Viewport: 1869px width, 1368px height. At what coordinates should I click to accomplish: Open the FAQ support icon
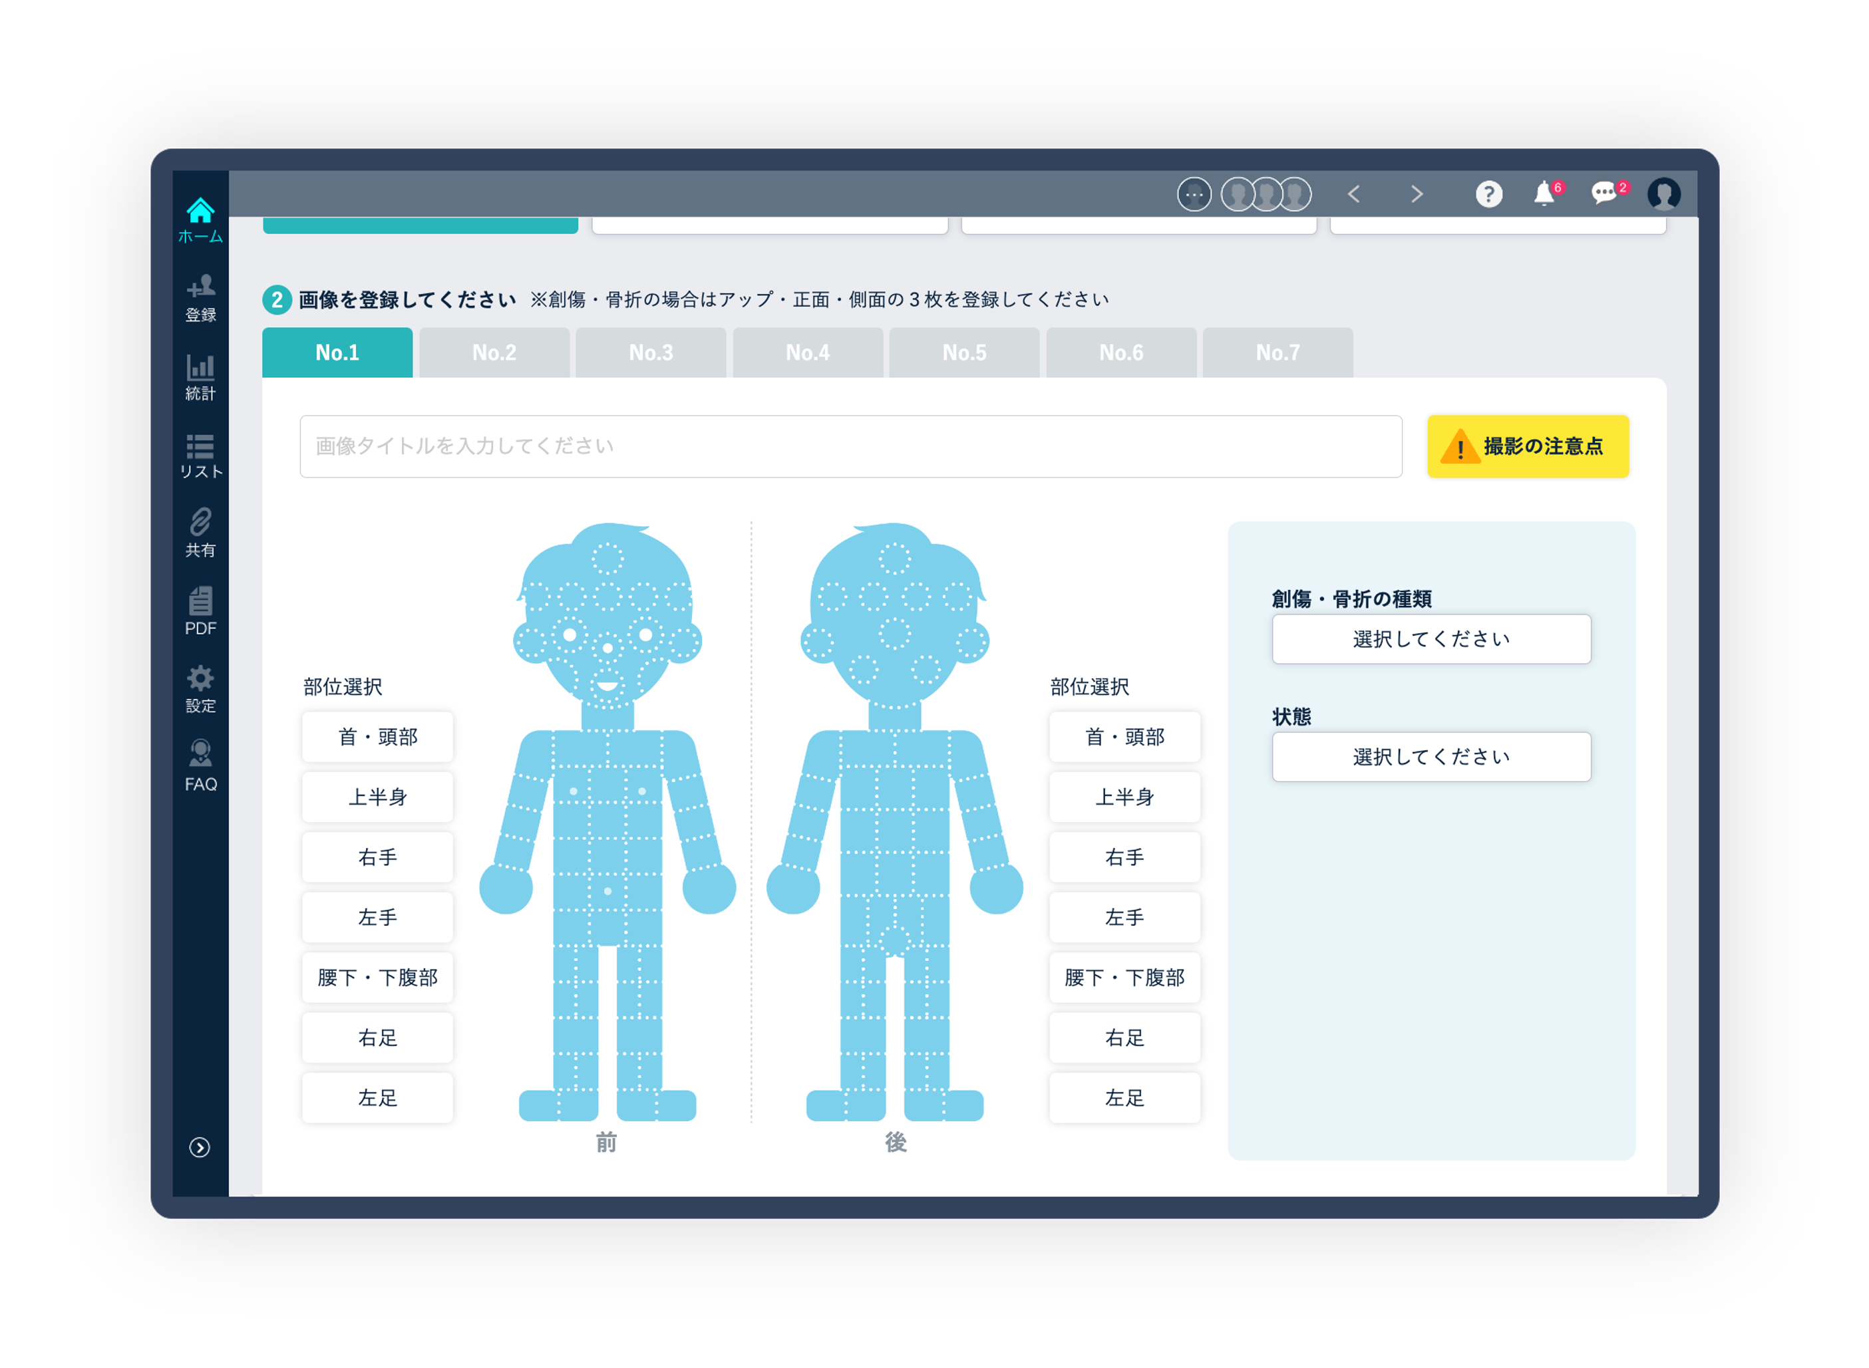click(x=200, y=766)
